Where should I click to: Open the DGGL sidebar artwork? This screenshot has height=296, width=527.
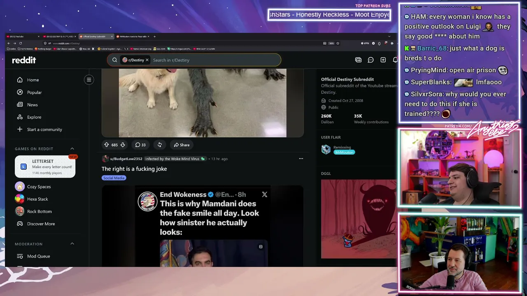(x=359, y=219)
